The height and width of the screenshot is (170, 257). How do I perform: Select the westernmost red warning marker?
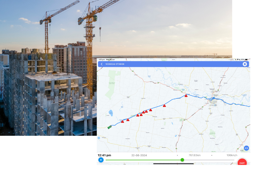[123, 121]
